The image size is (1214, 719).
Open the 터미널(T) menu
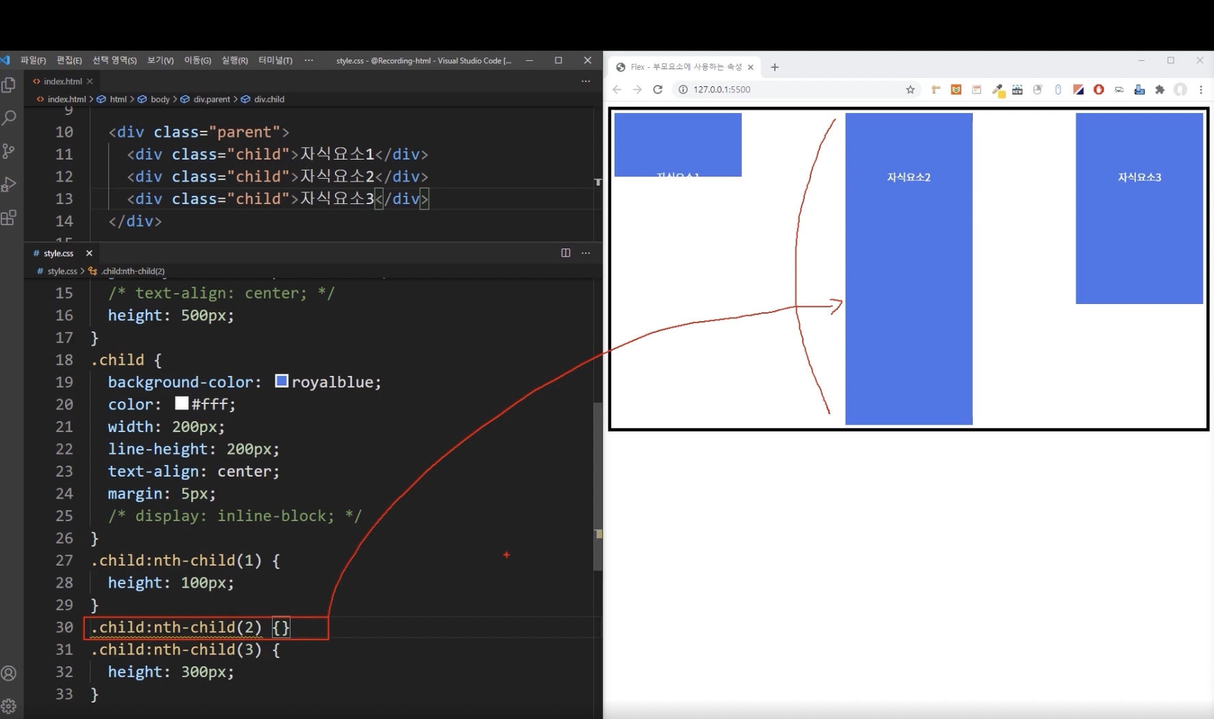tap(275, 60)
